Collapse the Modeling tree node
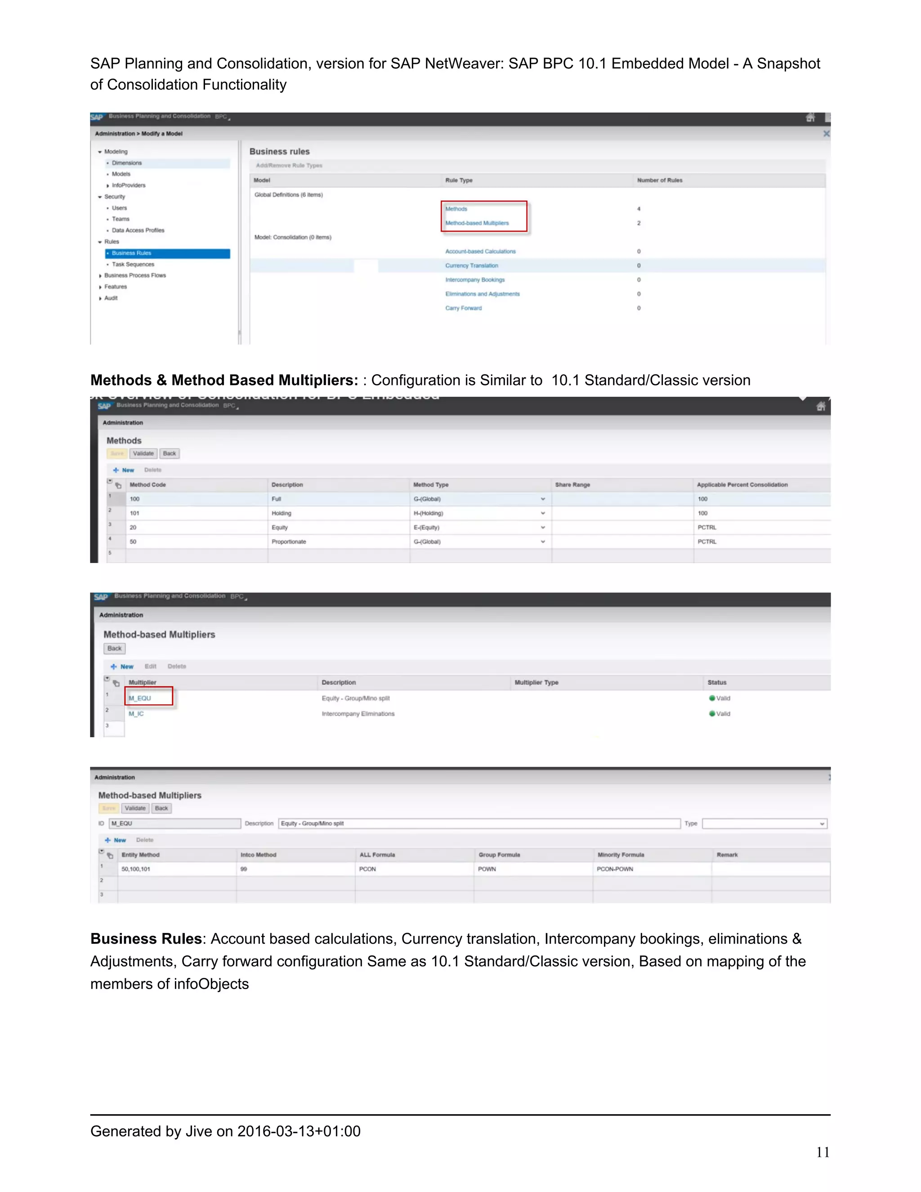 pyautogui.click(x=100, y=152)
